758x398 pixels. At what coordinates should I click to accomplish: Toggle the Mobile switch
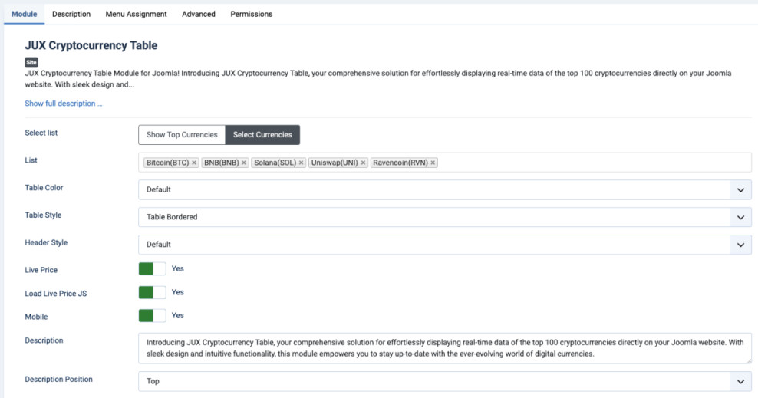[x=152, y=315]
